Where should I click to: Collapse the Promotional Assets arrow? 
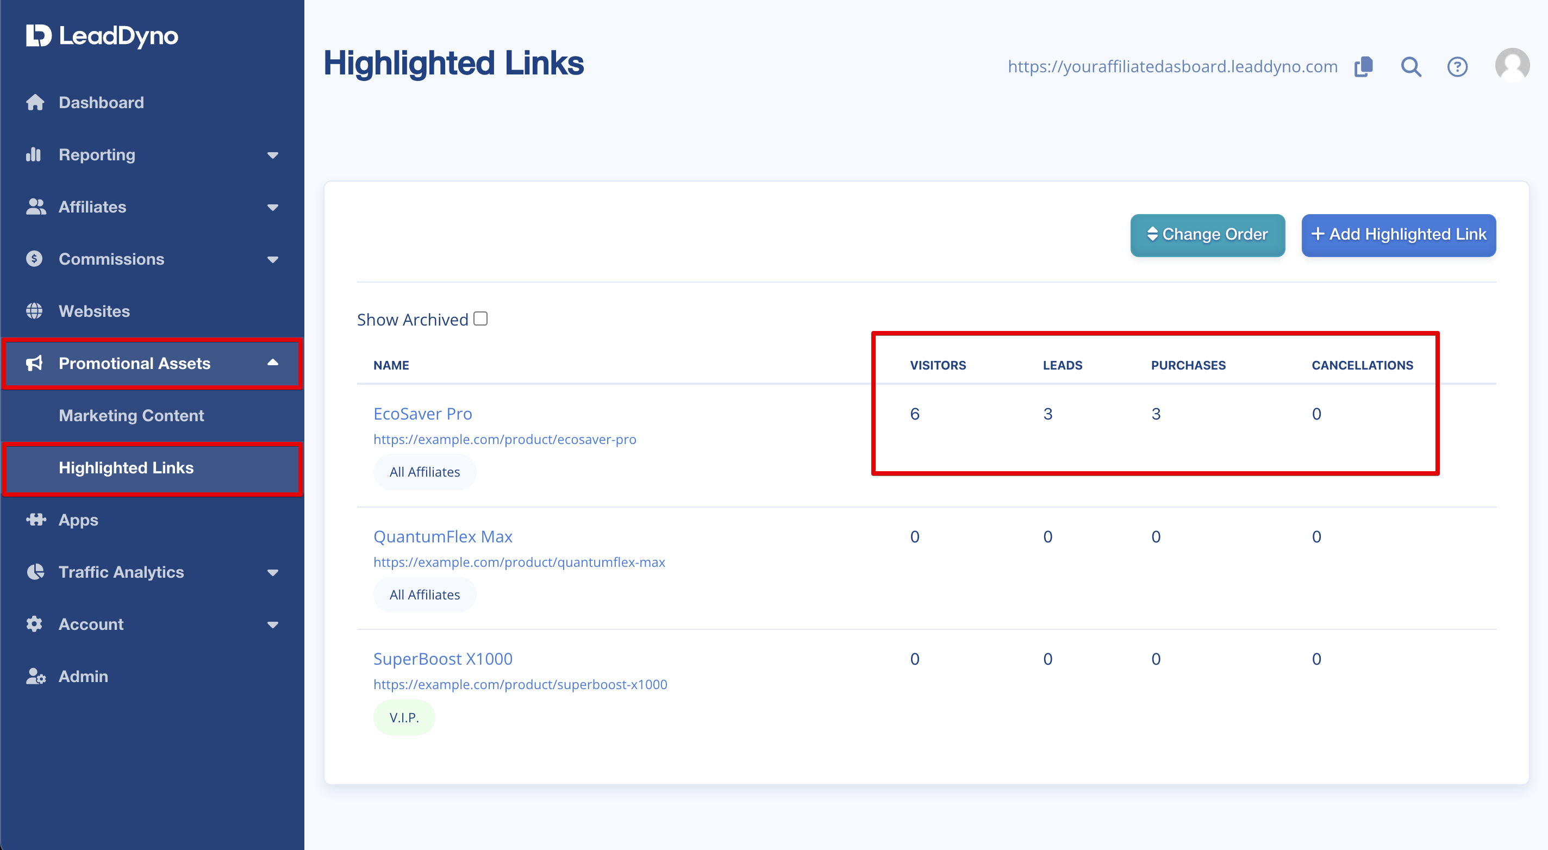[x=273, y=362]
